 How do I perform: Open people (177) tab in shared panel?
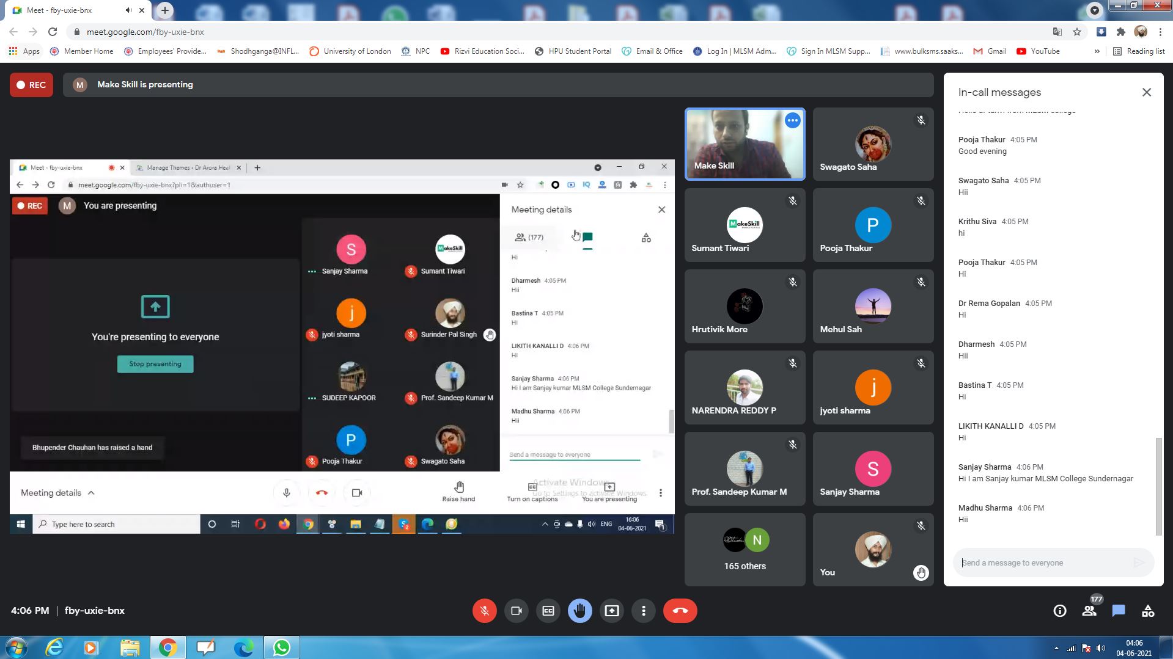[529, 237]
